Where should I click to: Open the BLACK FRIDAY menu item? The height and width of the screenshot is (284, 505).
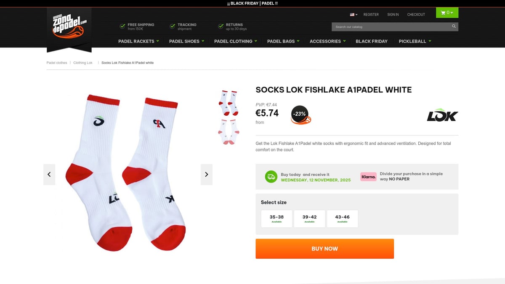point(372,41)
